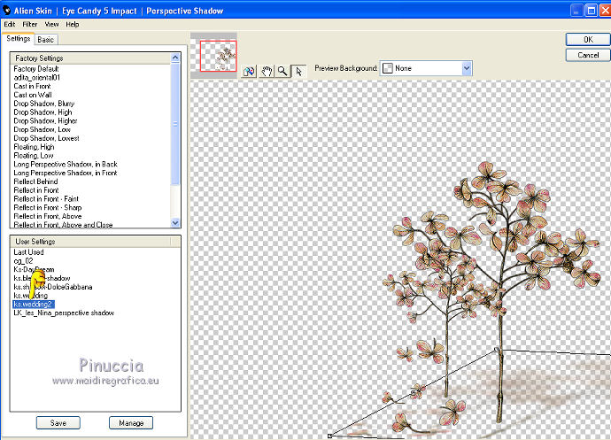Select the Cast on Wall preset
611x440 pixels.
pos(33,95)
